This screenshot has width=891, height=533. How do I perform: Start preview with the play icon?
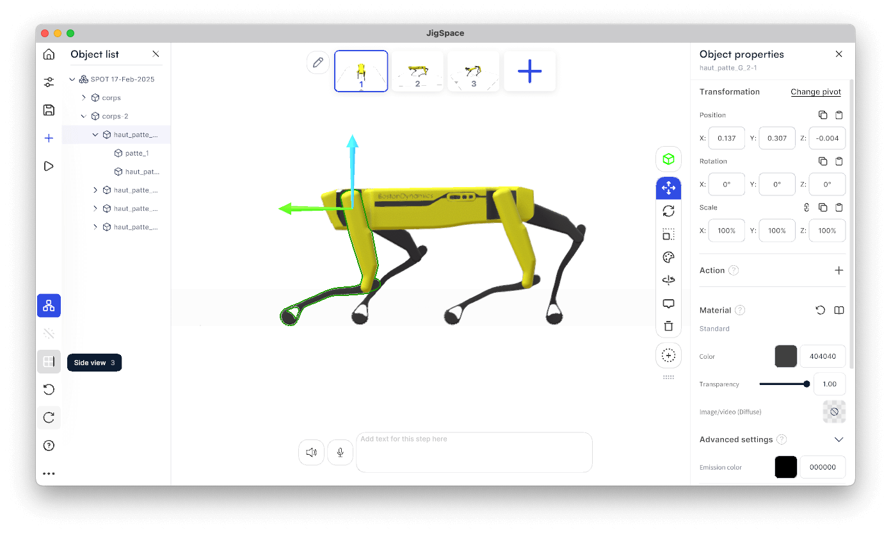pyautogui.click(x=49, y=166)
